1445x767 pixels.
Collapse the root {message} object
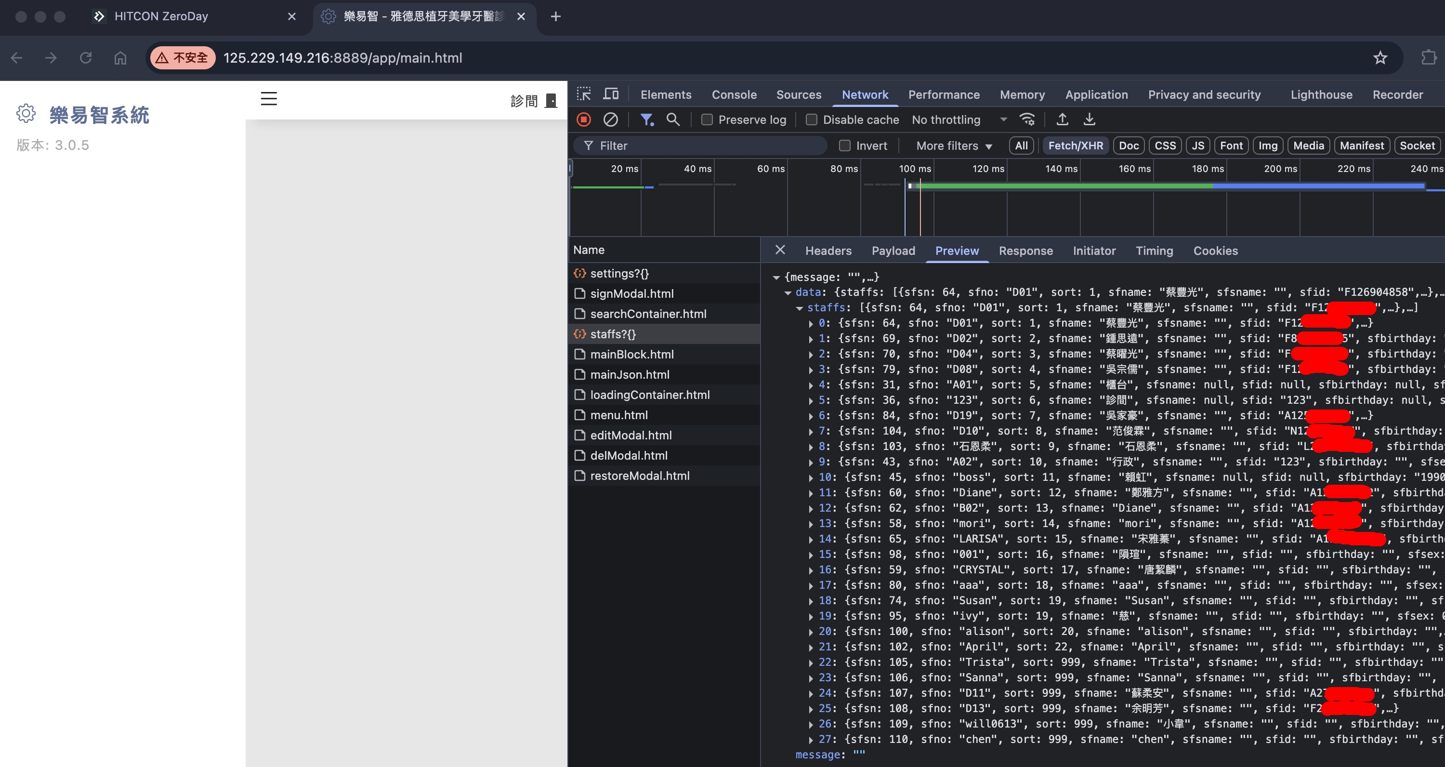click(776, 277)
